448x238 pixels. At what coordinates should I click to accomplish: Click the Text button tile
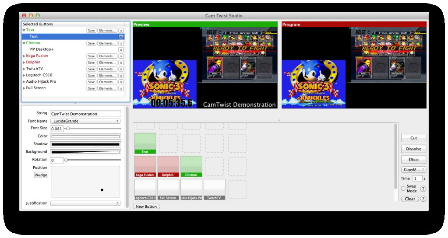click(145, 143)
